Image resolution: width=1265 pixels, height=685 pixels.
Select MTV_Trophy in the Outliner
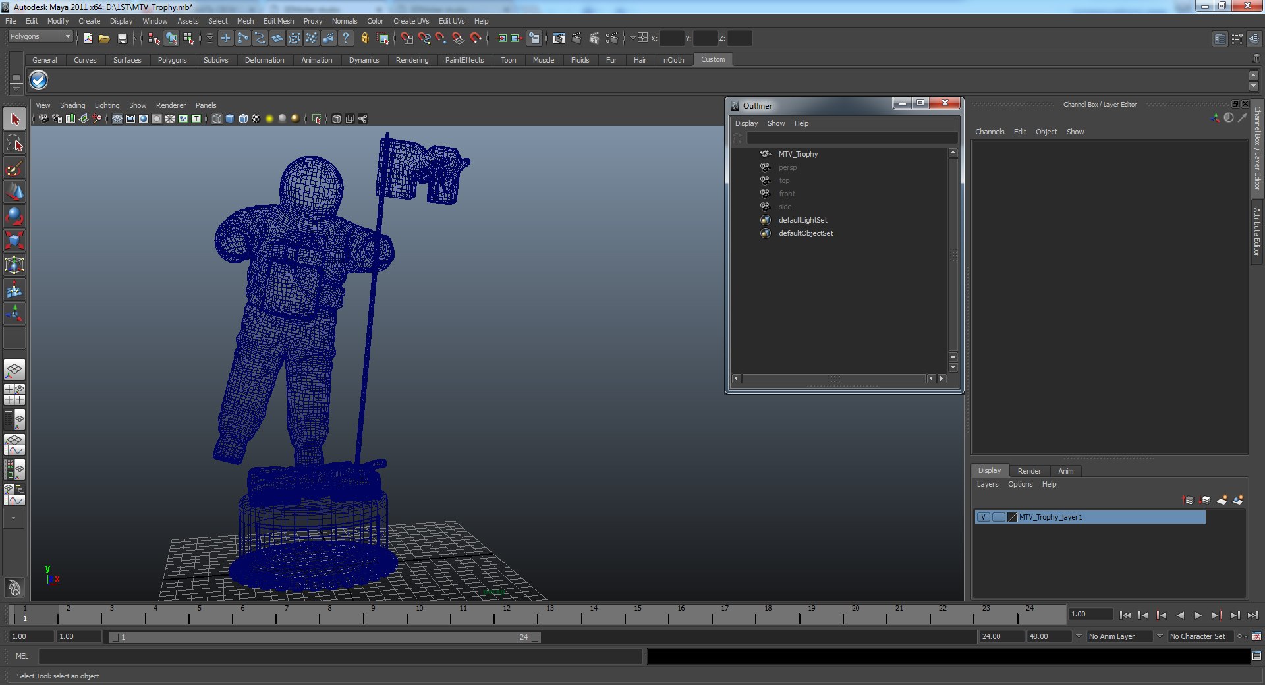[798, 154]
